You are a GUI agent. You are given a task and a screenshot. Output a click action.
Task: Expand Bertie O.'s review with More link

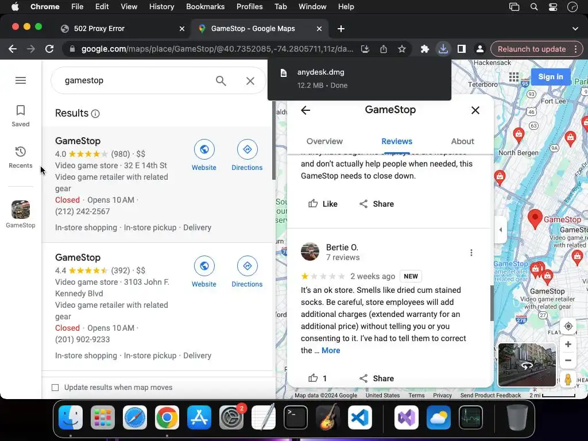coord(331,351)
